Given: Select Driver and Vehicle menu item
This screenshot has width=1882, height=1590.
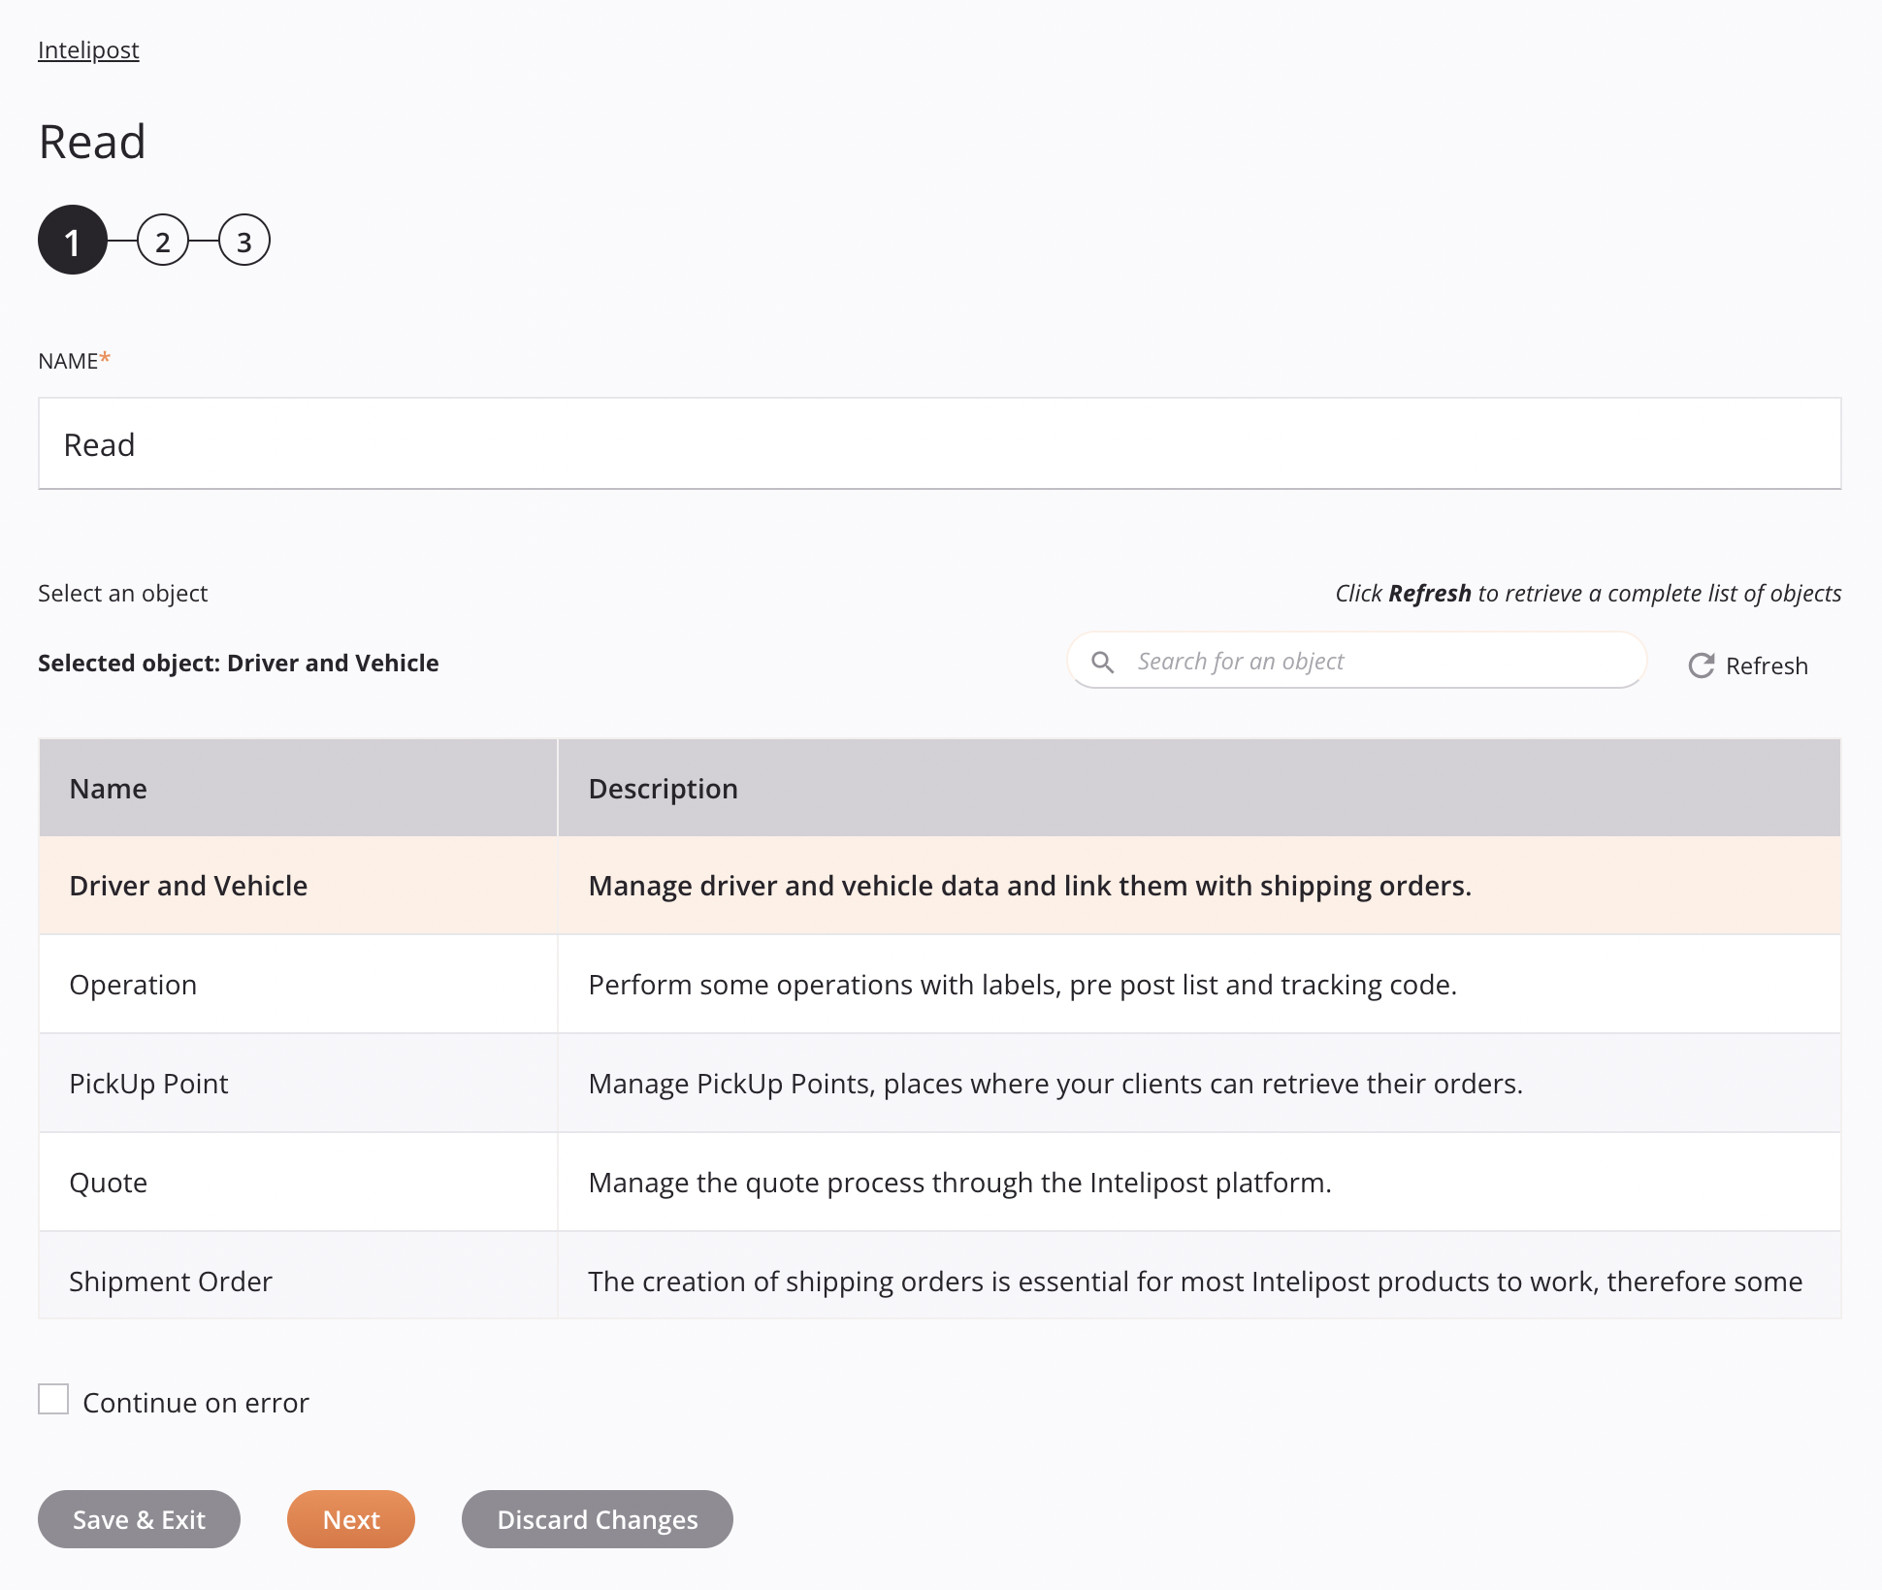Looking at the screenshot, I should click(x=188, y=885).
